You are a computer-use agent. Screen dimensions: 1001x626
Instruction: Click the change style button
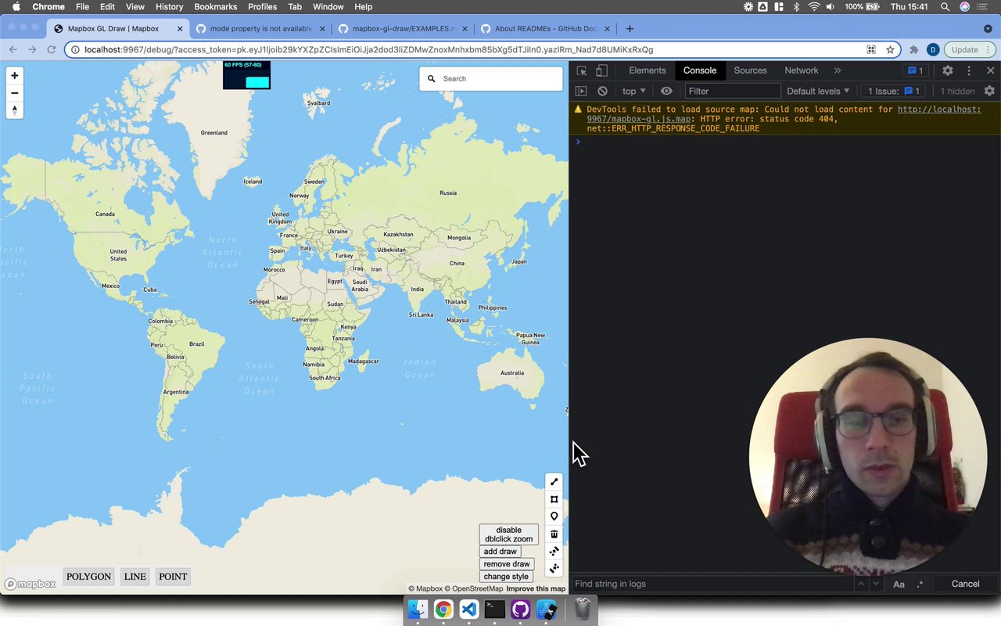click(506, 577)
